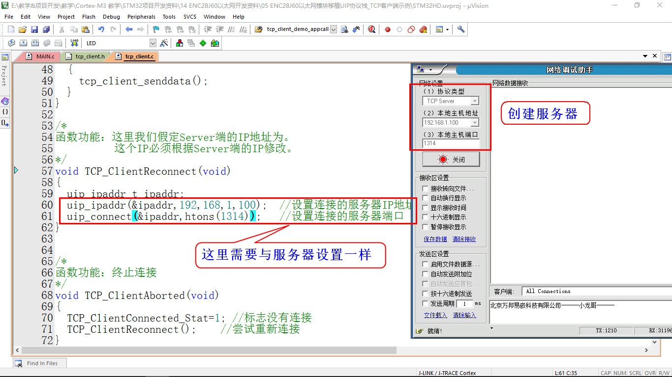
Task: Undo the last edit
Action: tap(101, 29)
